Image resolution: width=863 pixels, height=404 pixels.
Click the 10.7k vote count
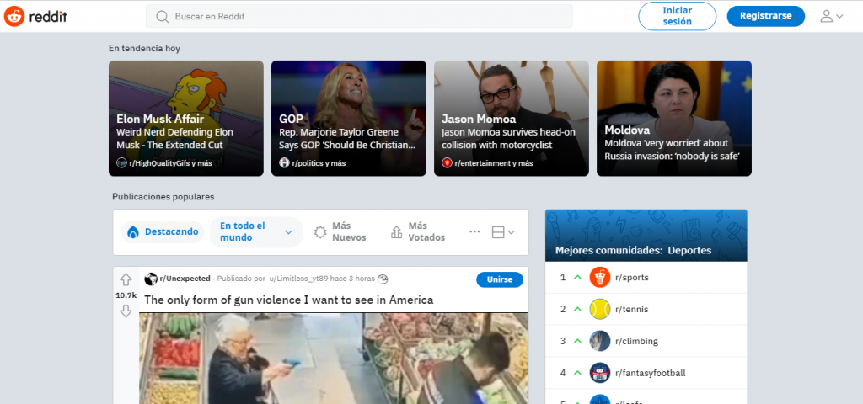(x=126, y=295)
